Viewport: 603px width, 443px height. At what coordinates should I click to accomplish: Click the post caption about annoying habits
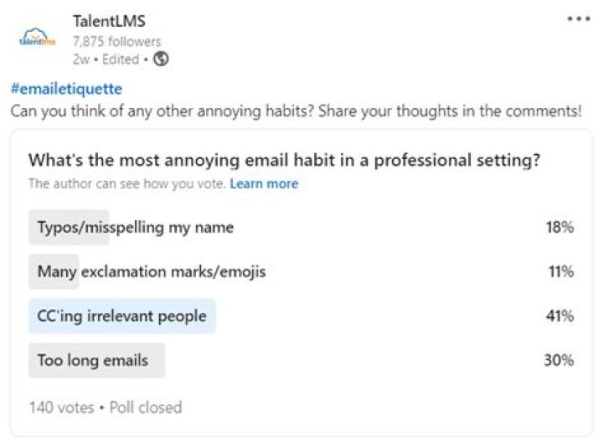296,111
